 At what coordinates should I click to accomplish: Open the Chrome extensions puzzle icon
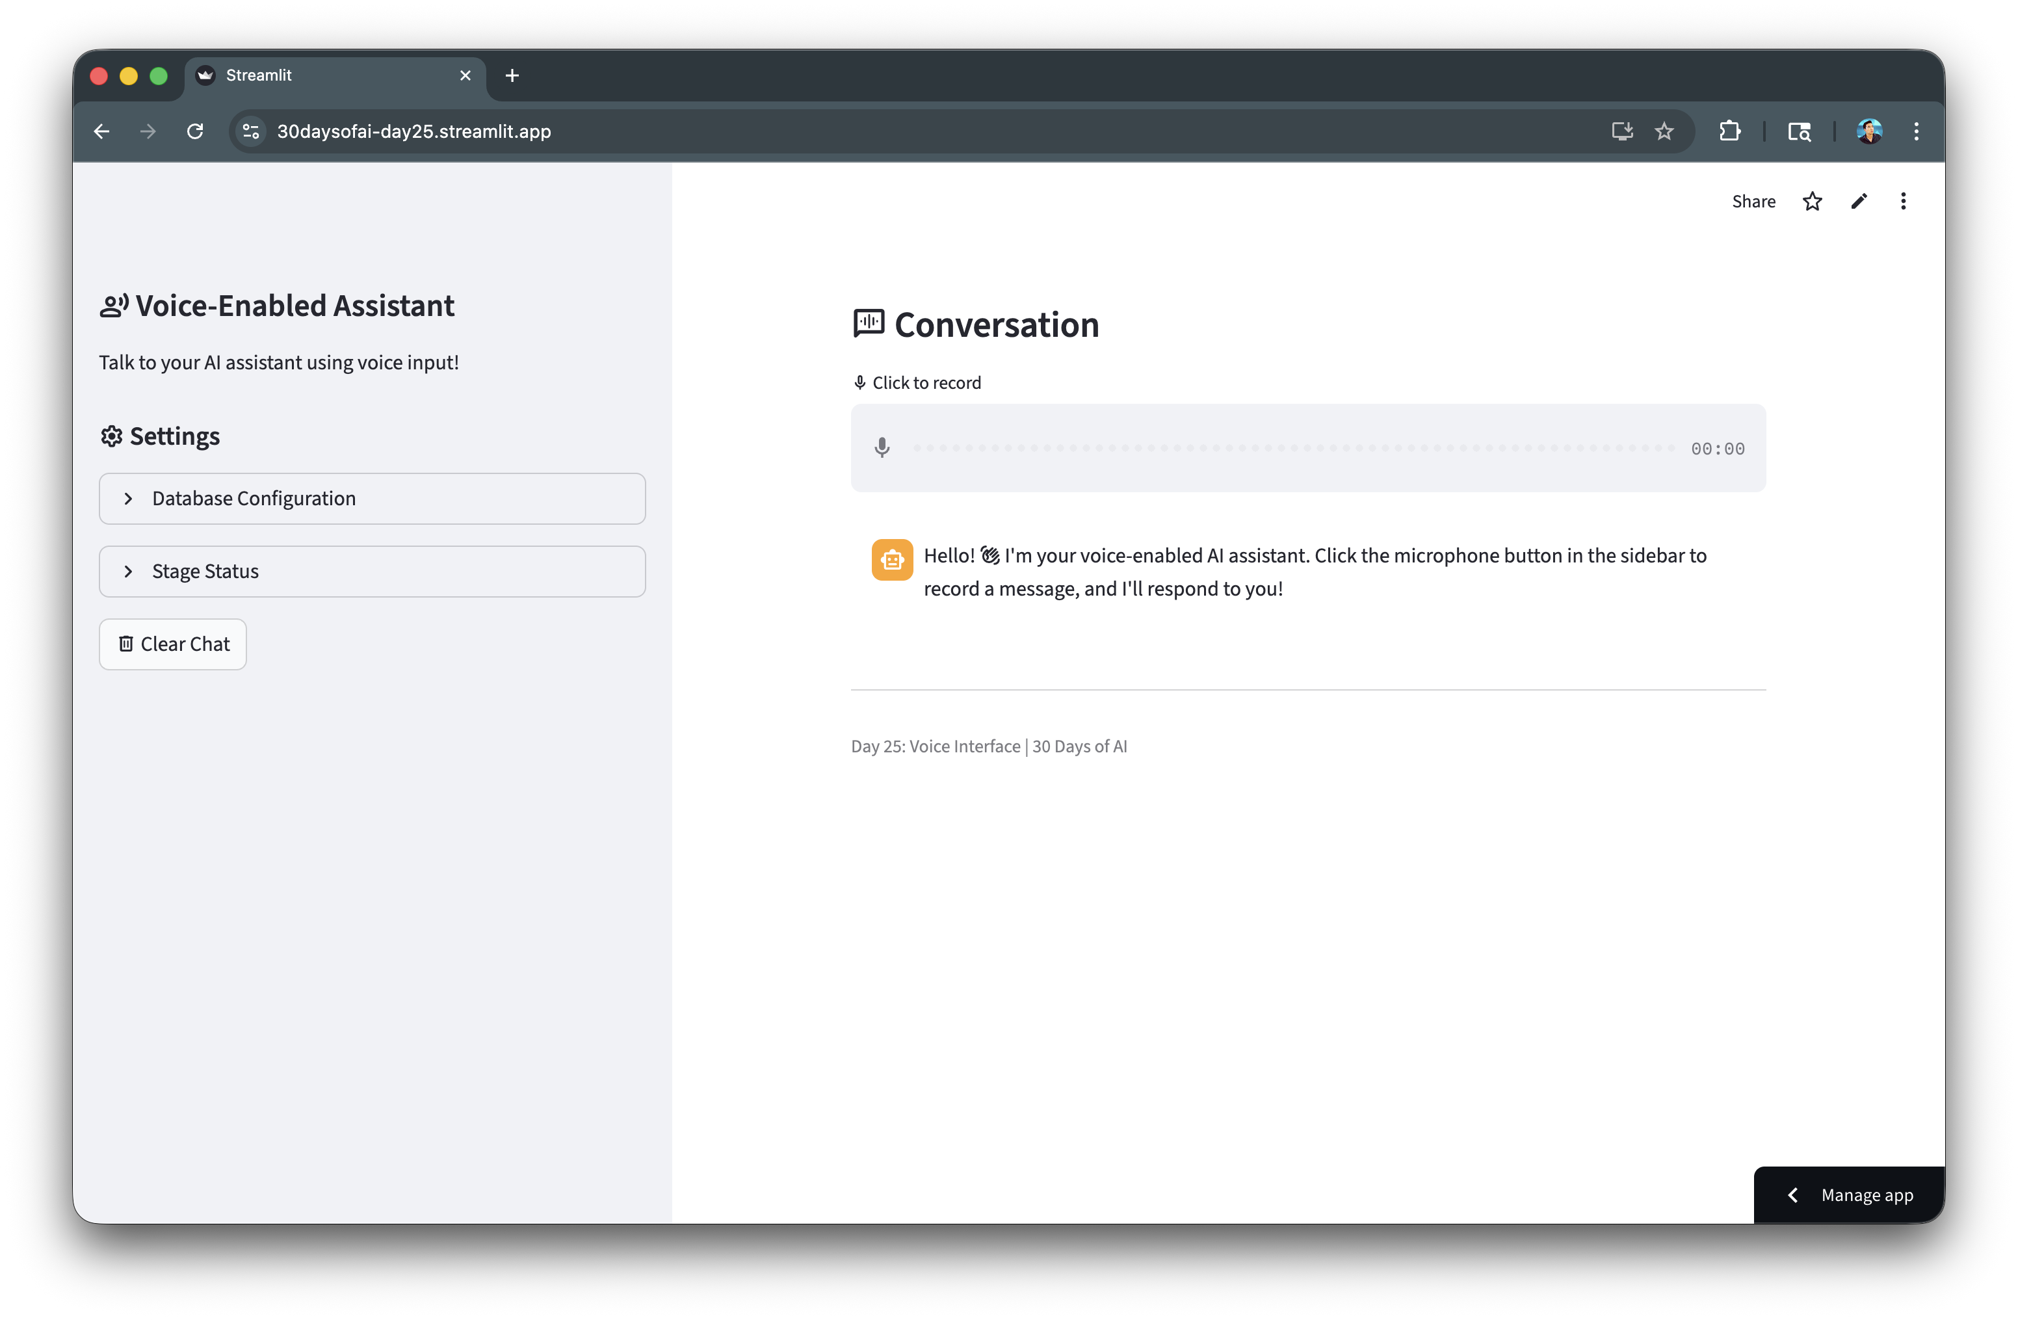click(x=1730, y=131)
